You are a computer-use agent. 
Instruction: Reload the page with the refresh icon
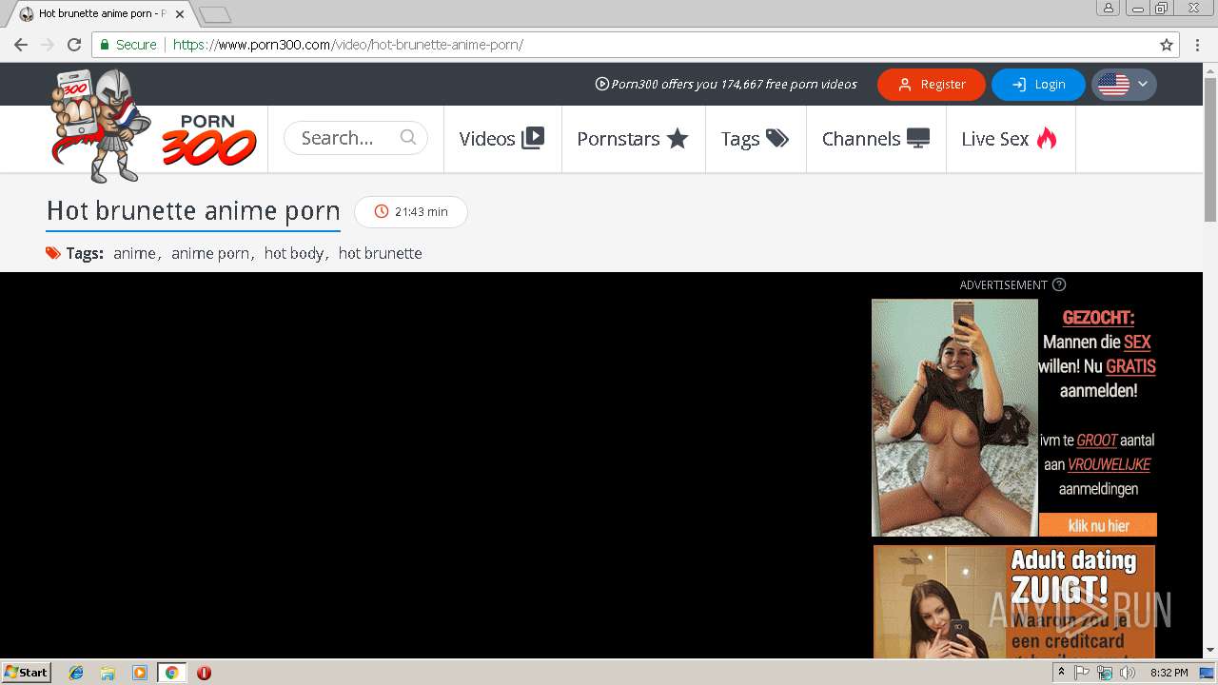tap(74, 45)
